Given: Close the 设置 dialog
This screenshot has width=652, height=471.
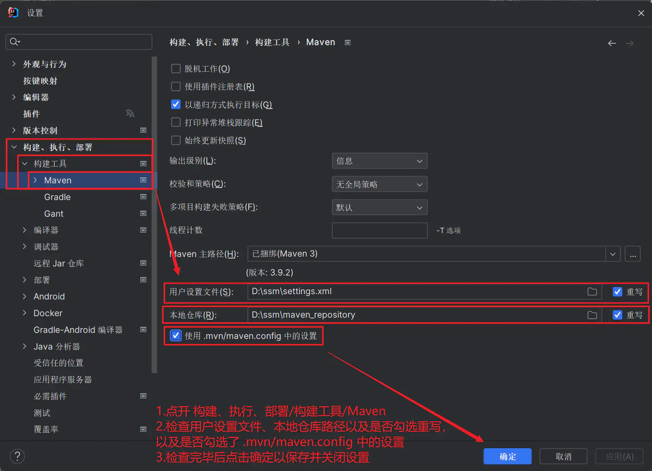Looking at the screenshot, I should coord(641,13).
